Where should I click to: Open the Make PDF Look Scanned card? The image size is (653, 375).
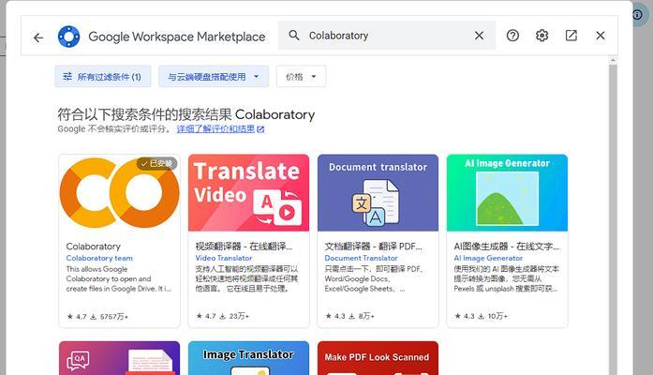click(x=378, y=358)
